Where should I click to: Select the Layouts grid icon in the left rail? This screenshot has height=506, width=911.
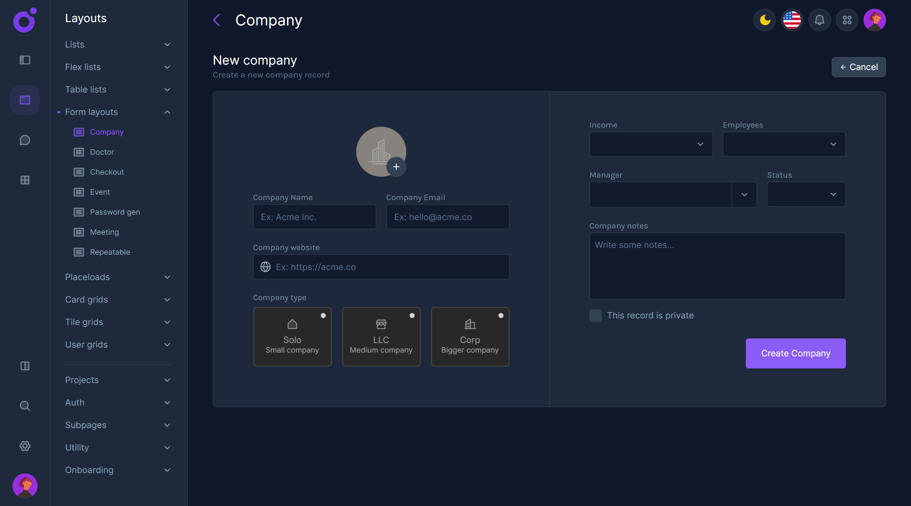point(25,100)
